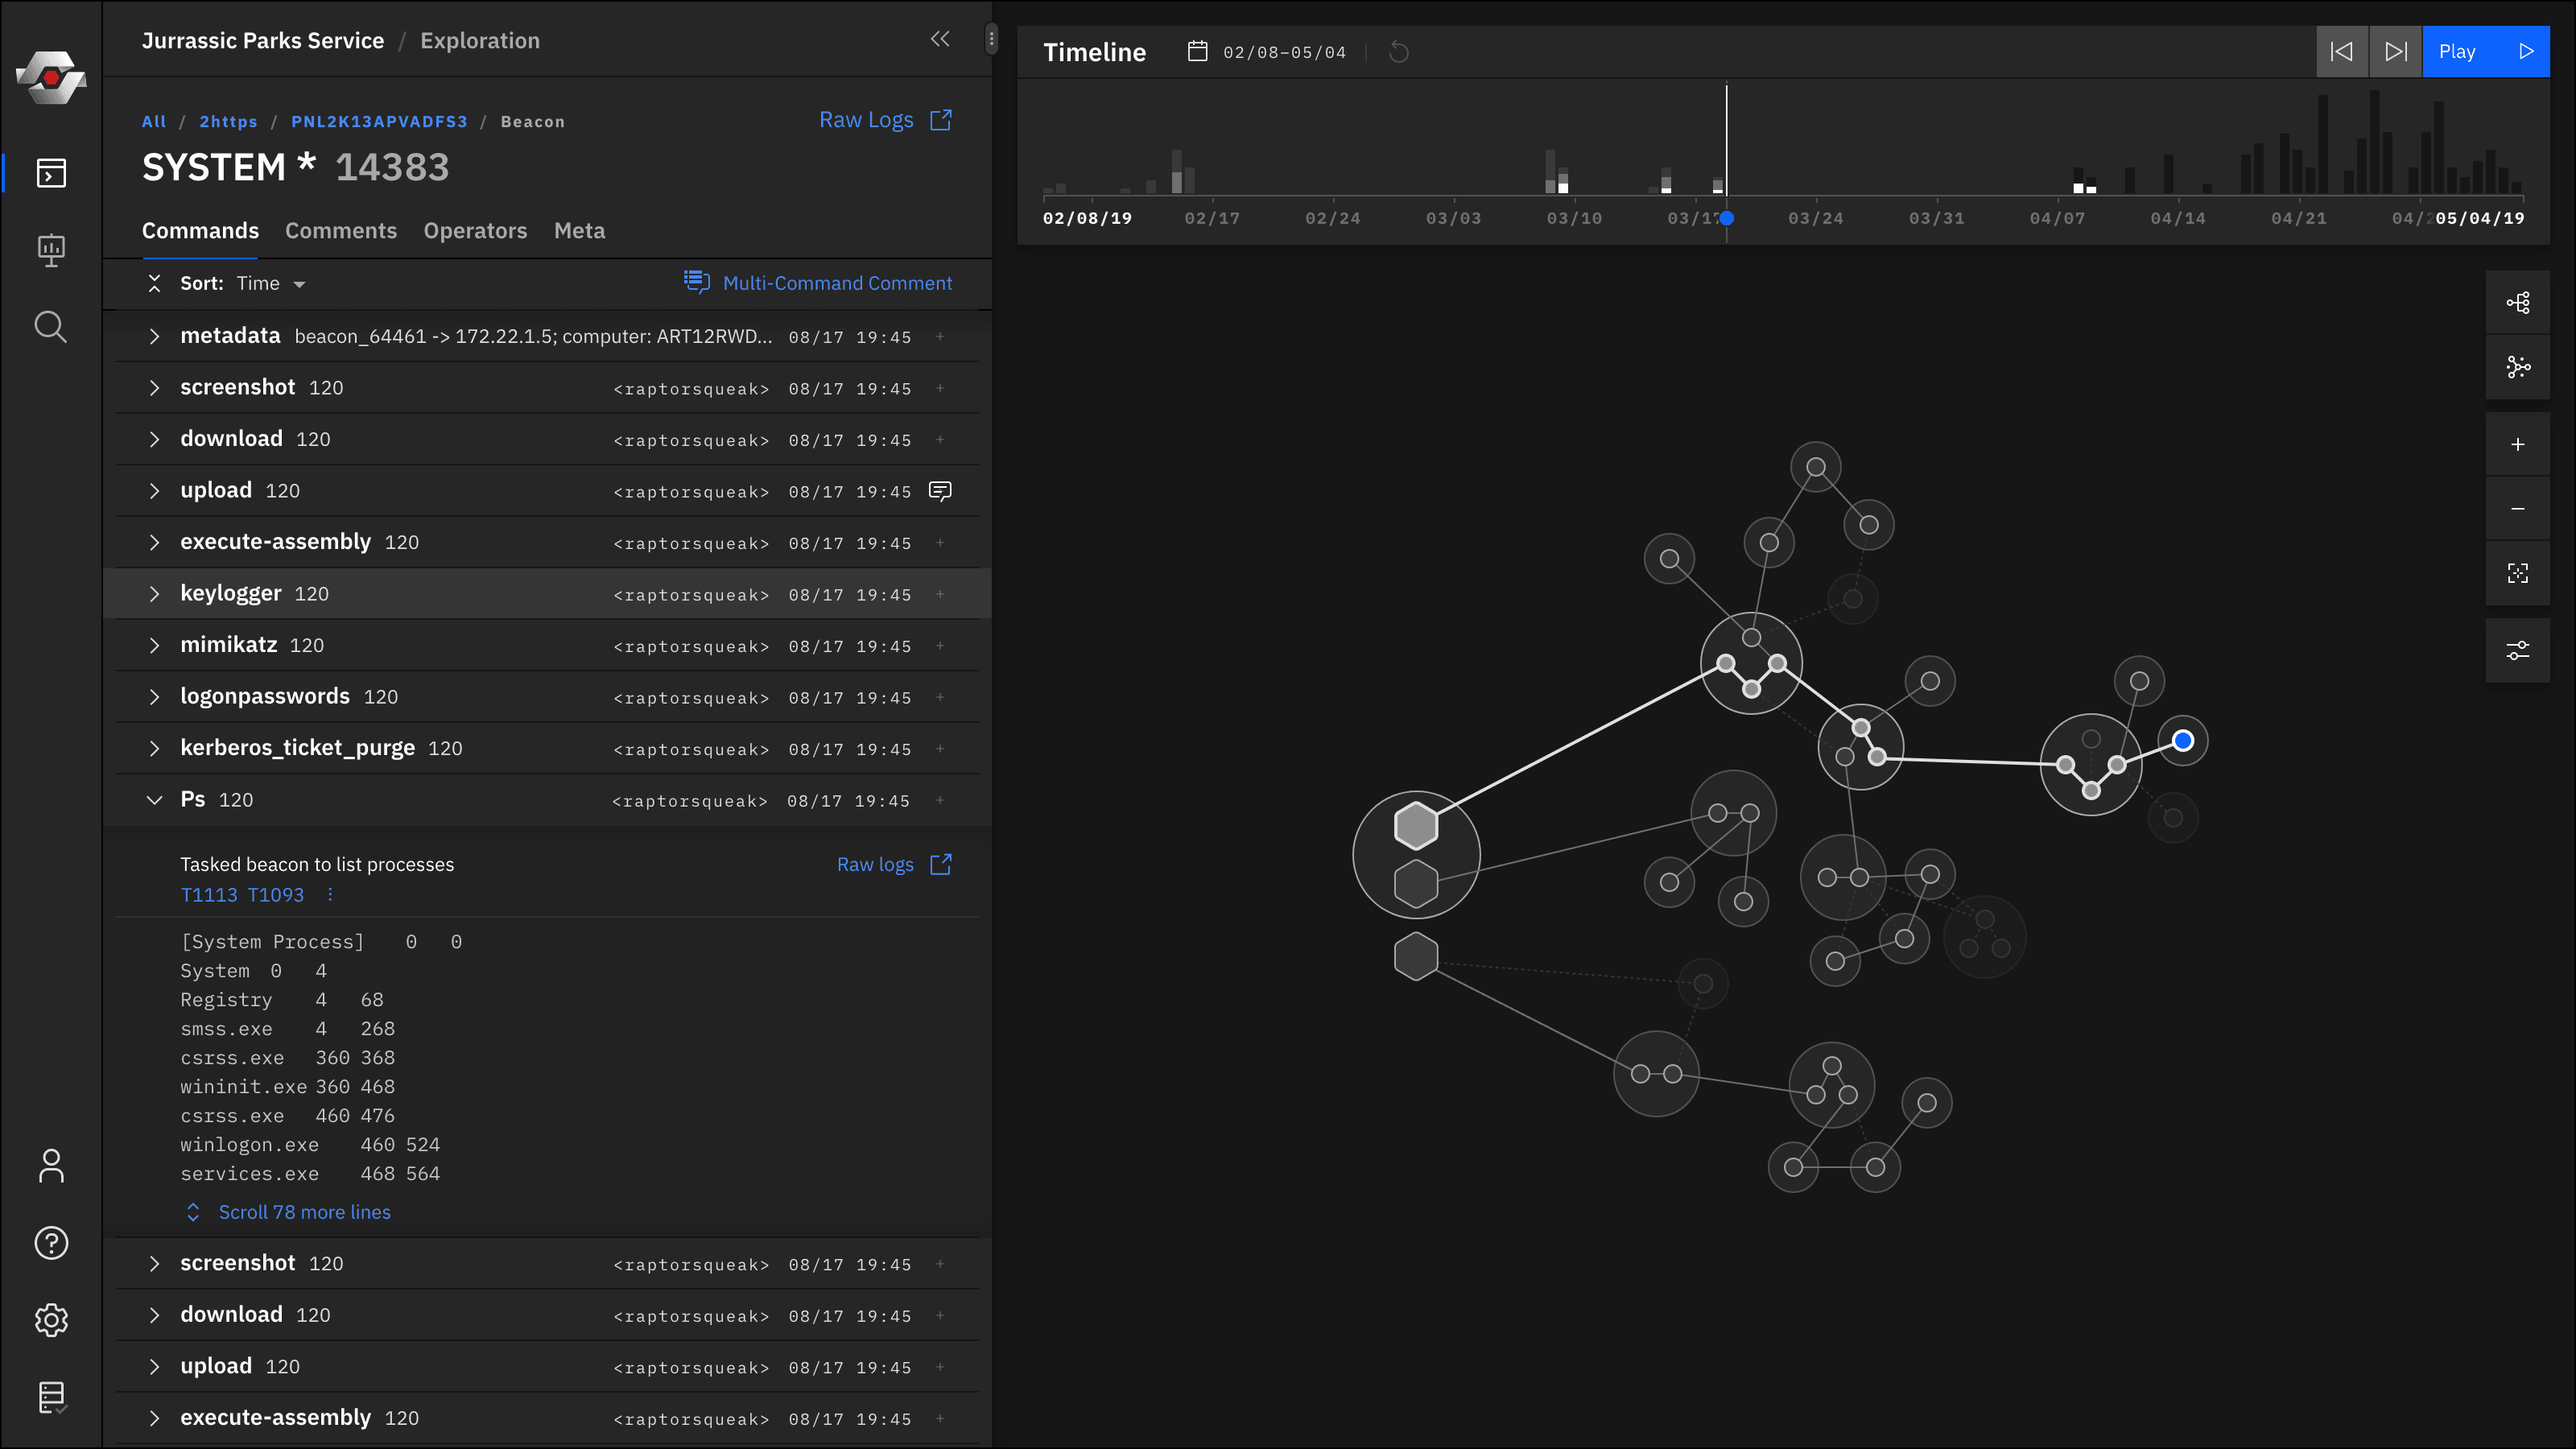This screenshot has height=1449, width=2576.
Task: Click the Play timeline button
Action: 2485,52
